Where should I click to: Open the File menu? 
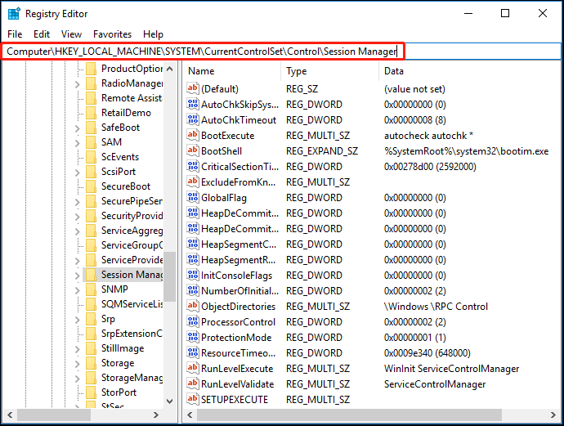15,34
